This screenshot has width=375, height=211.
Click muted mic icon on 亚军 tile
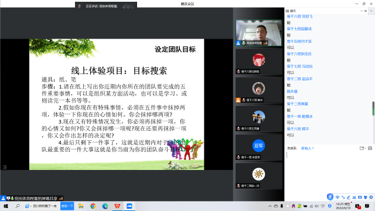[x=238, y=157]
